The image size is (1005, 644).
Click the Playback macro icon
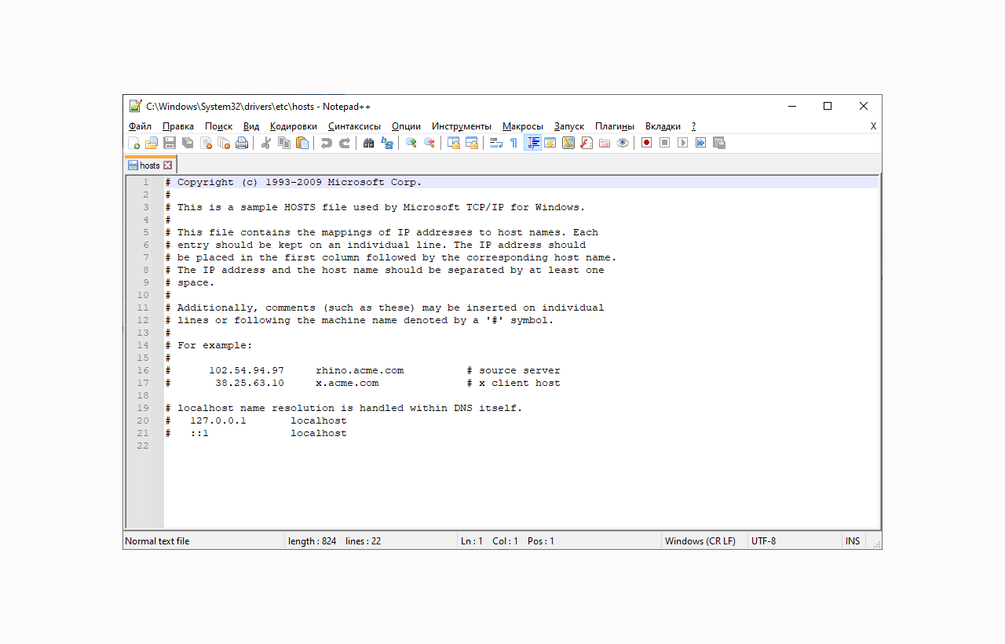(x=683, y=143)
